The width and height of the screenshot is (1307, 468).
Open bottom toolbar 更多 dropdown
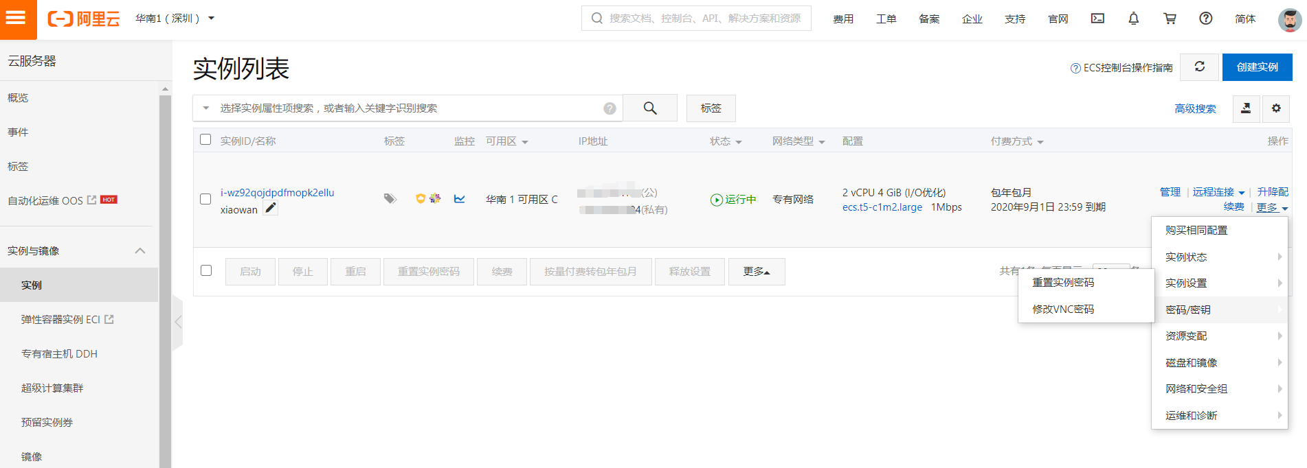tap(757, 272)
